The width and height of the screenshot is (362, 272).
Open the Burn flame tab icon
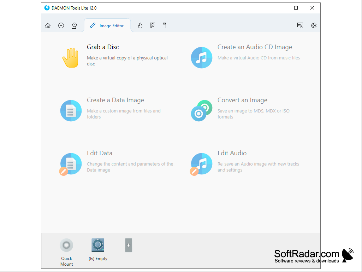pos(140,25)
